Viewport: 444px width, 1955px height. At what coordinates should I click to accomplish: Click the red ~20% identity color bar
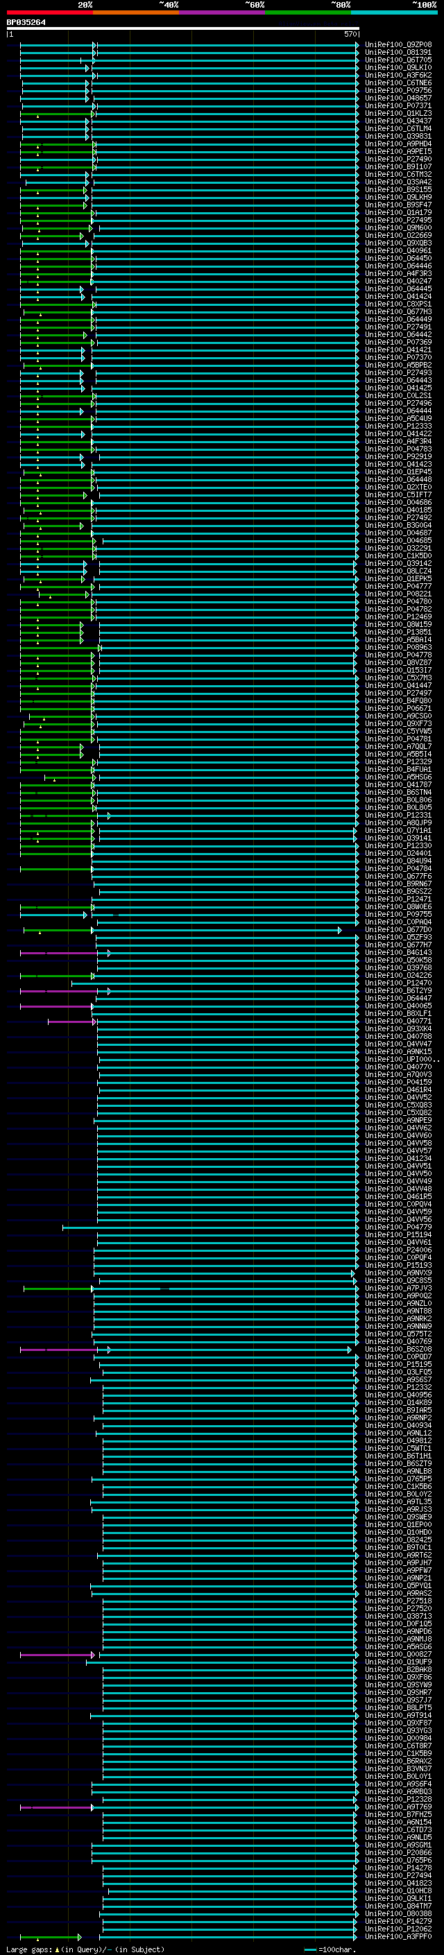pos(49,12)
